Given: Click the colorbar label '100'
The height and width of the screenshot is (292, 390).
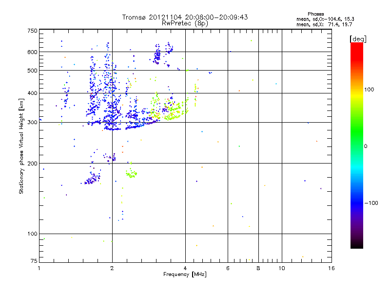Looking at the screenshot, I should 369,90.
